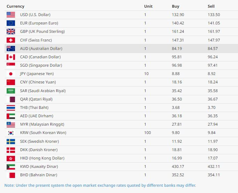Click the HKD (Hong Kong Dollar) label
238x193 pixels.
(x=42, y=158)
